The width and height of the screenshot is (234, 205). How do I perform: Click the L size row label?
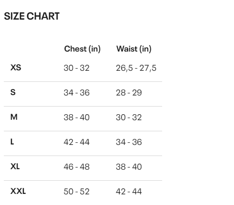[x=12, y=141]
